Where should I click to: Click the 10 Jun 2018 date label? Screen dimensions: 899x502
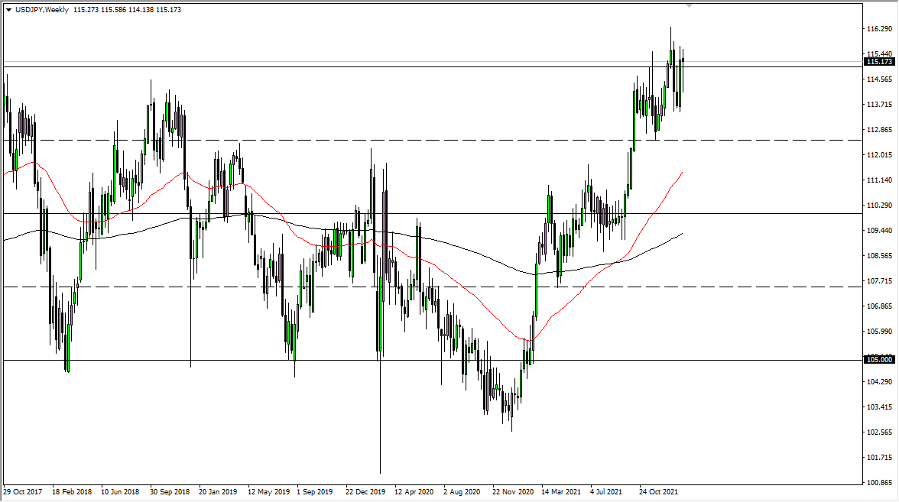click(x=120, y=492)
